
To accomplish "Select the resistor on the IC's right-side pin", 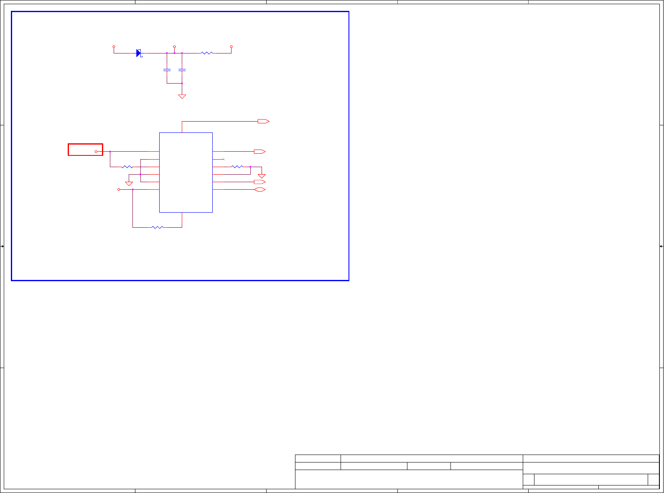I will [237, 167].
